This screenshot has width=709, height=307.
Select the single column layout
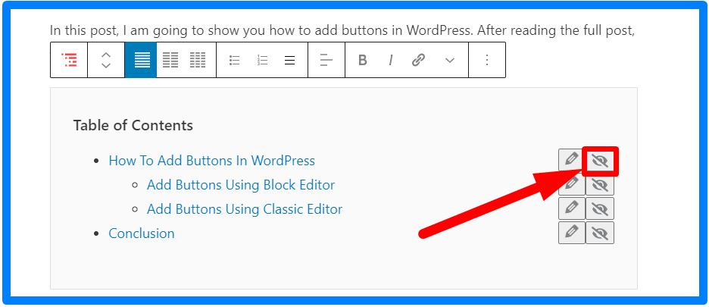(142, 60)
